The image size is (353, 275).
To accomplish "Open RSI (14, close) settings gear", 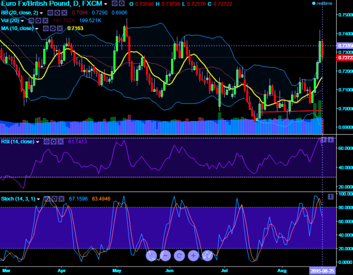I will tap(53, 141).
